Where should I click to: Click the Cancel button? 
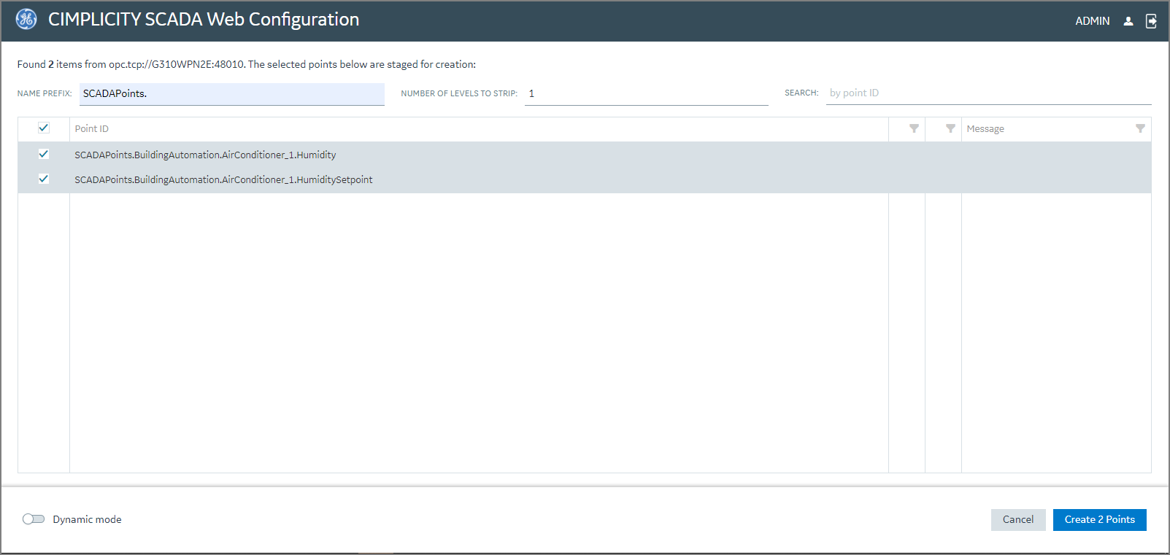coord(1018,520)
